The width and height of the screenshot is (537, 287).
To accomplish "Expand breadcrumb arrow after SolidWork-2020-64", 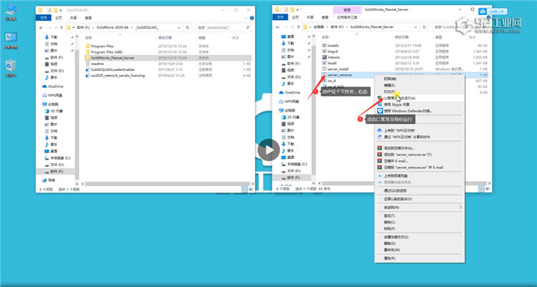I will coord(132,27).
